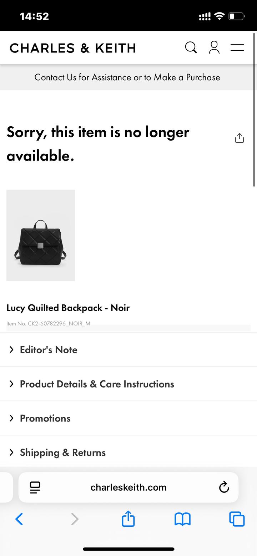The width and height of the screenshot is (257, 556).
Task: Expand Shipping & Returns section
Action: 62,453
